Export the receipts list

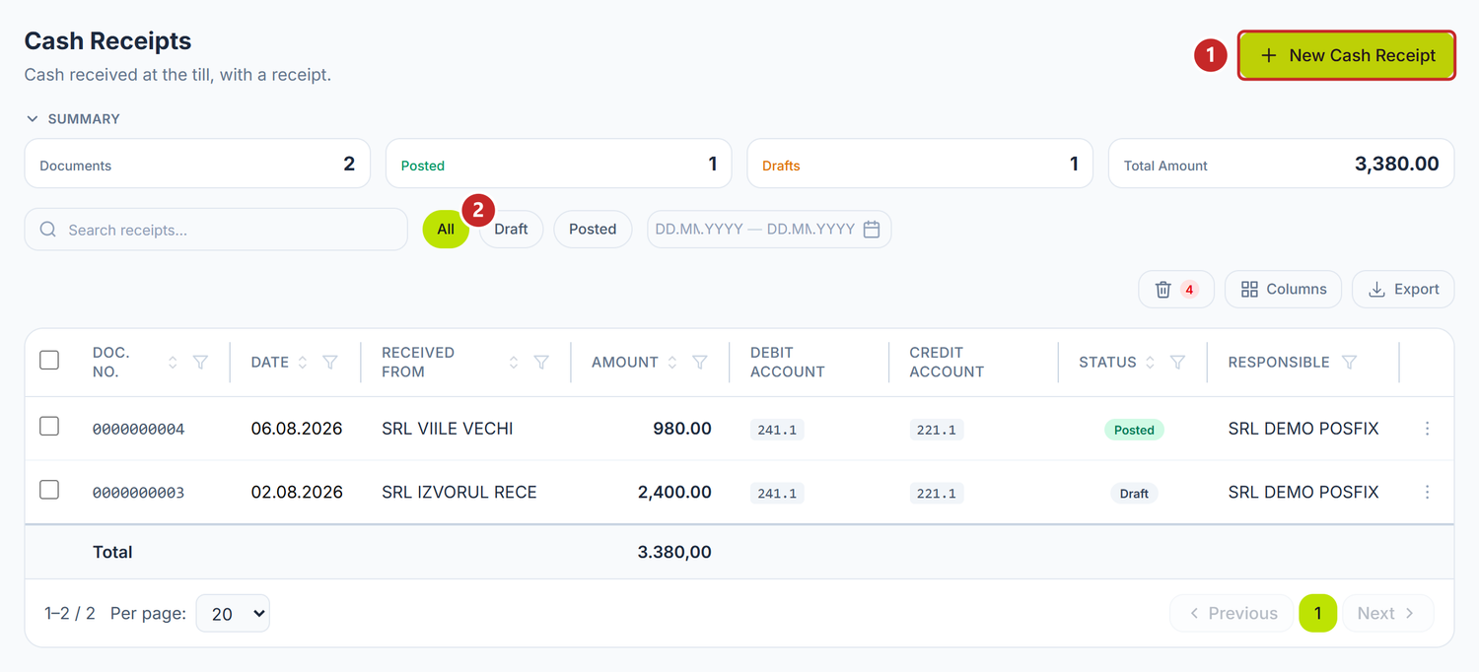[x=1402, y=289]
